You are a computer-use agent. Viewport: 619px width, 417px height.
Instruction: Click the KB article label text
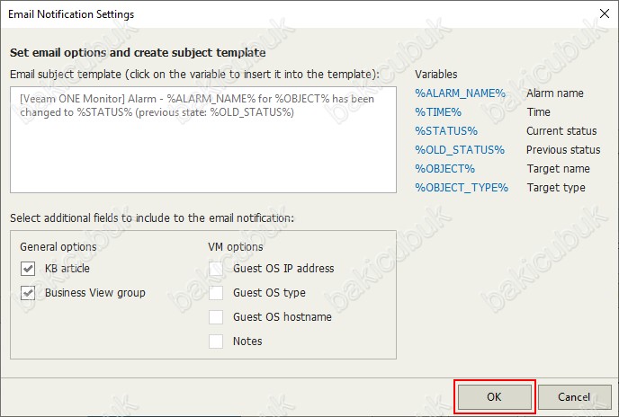tap(67, 269)
